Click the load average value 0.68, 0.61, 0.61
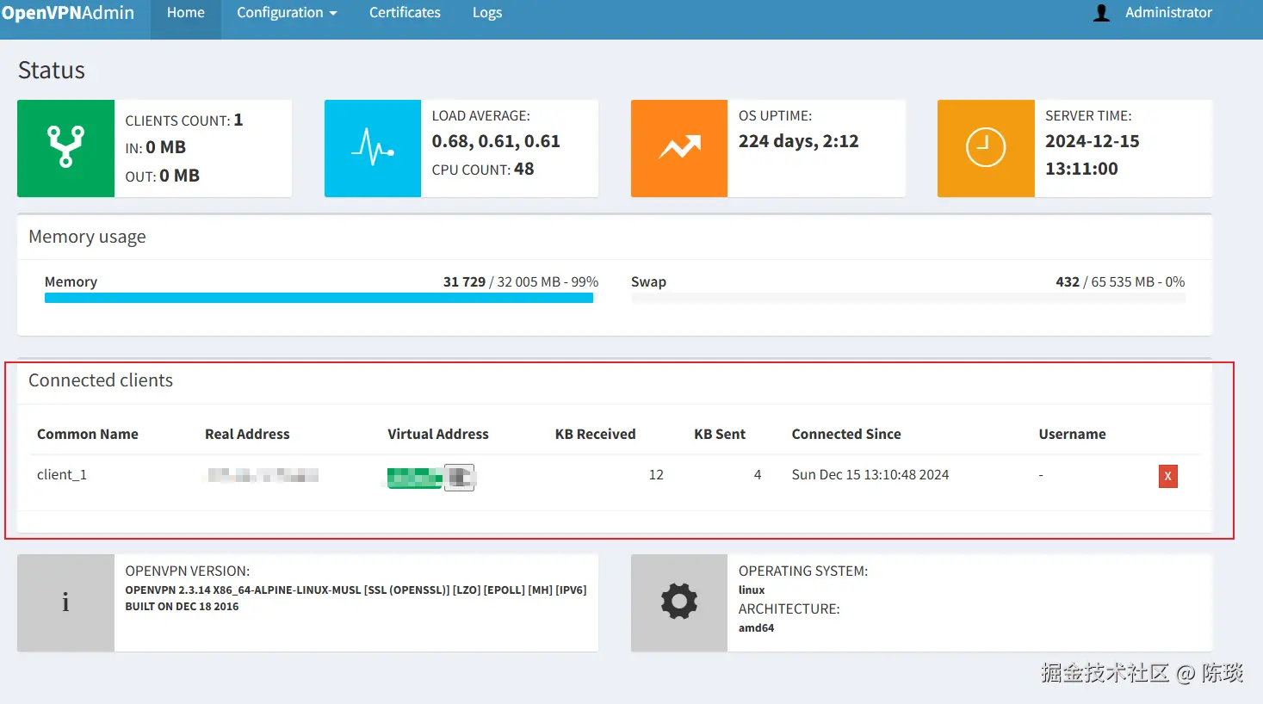 click(x=496, y=141)
